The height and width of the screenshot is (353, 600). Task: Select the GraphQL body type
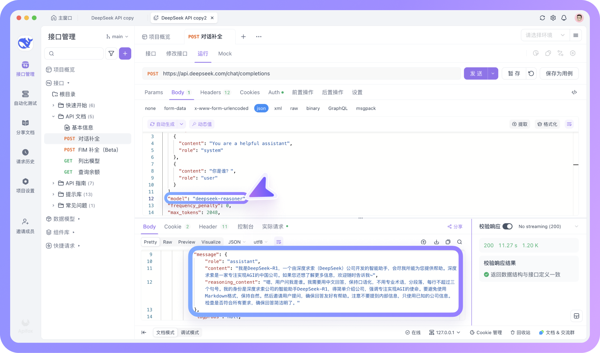(338, 108)
